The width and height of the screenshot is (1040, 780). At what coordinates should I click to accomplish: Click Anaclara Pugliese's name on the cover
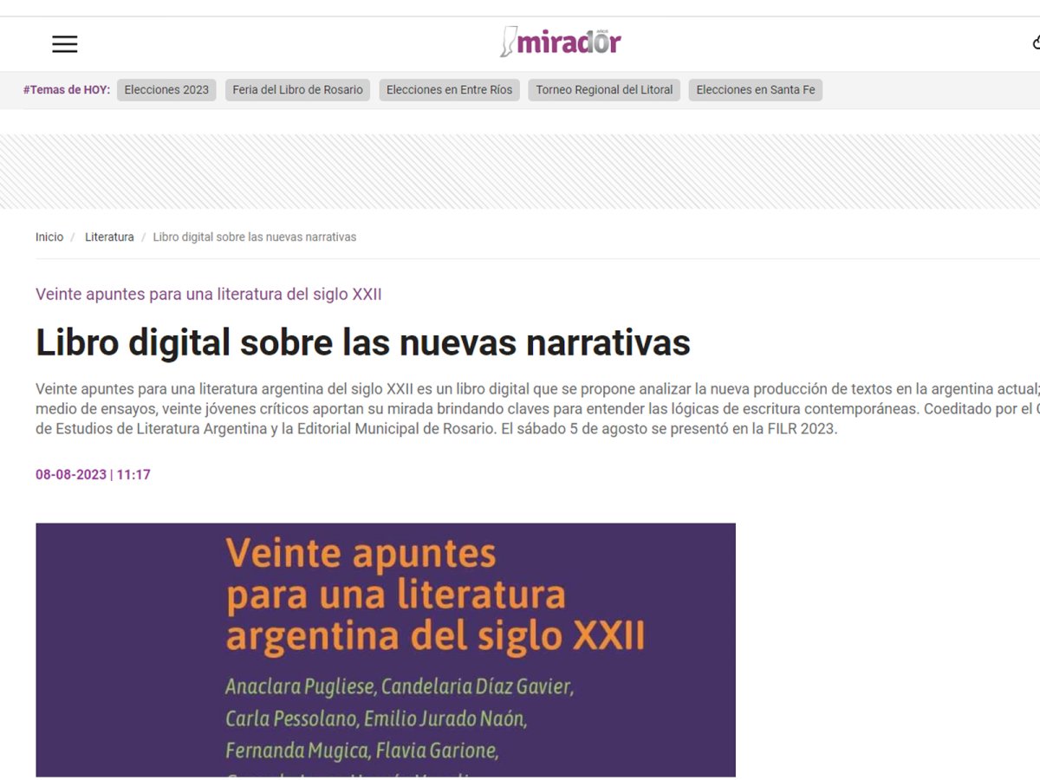(x=300, y=687)
